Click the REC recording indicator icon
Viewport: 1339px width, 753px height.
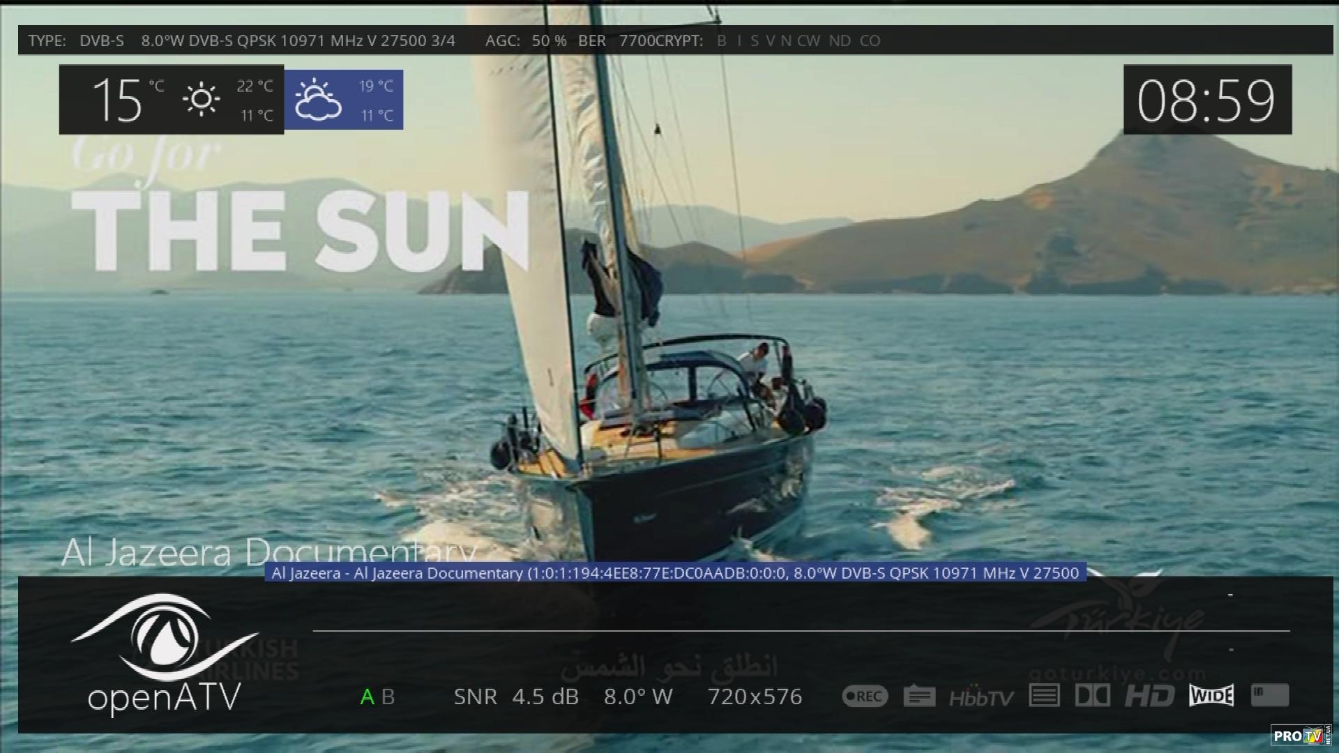865,696
